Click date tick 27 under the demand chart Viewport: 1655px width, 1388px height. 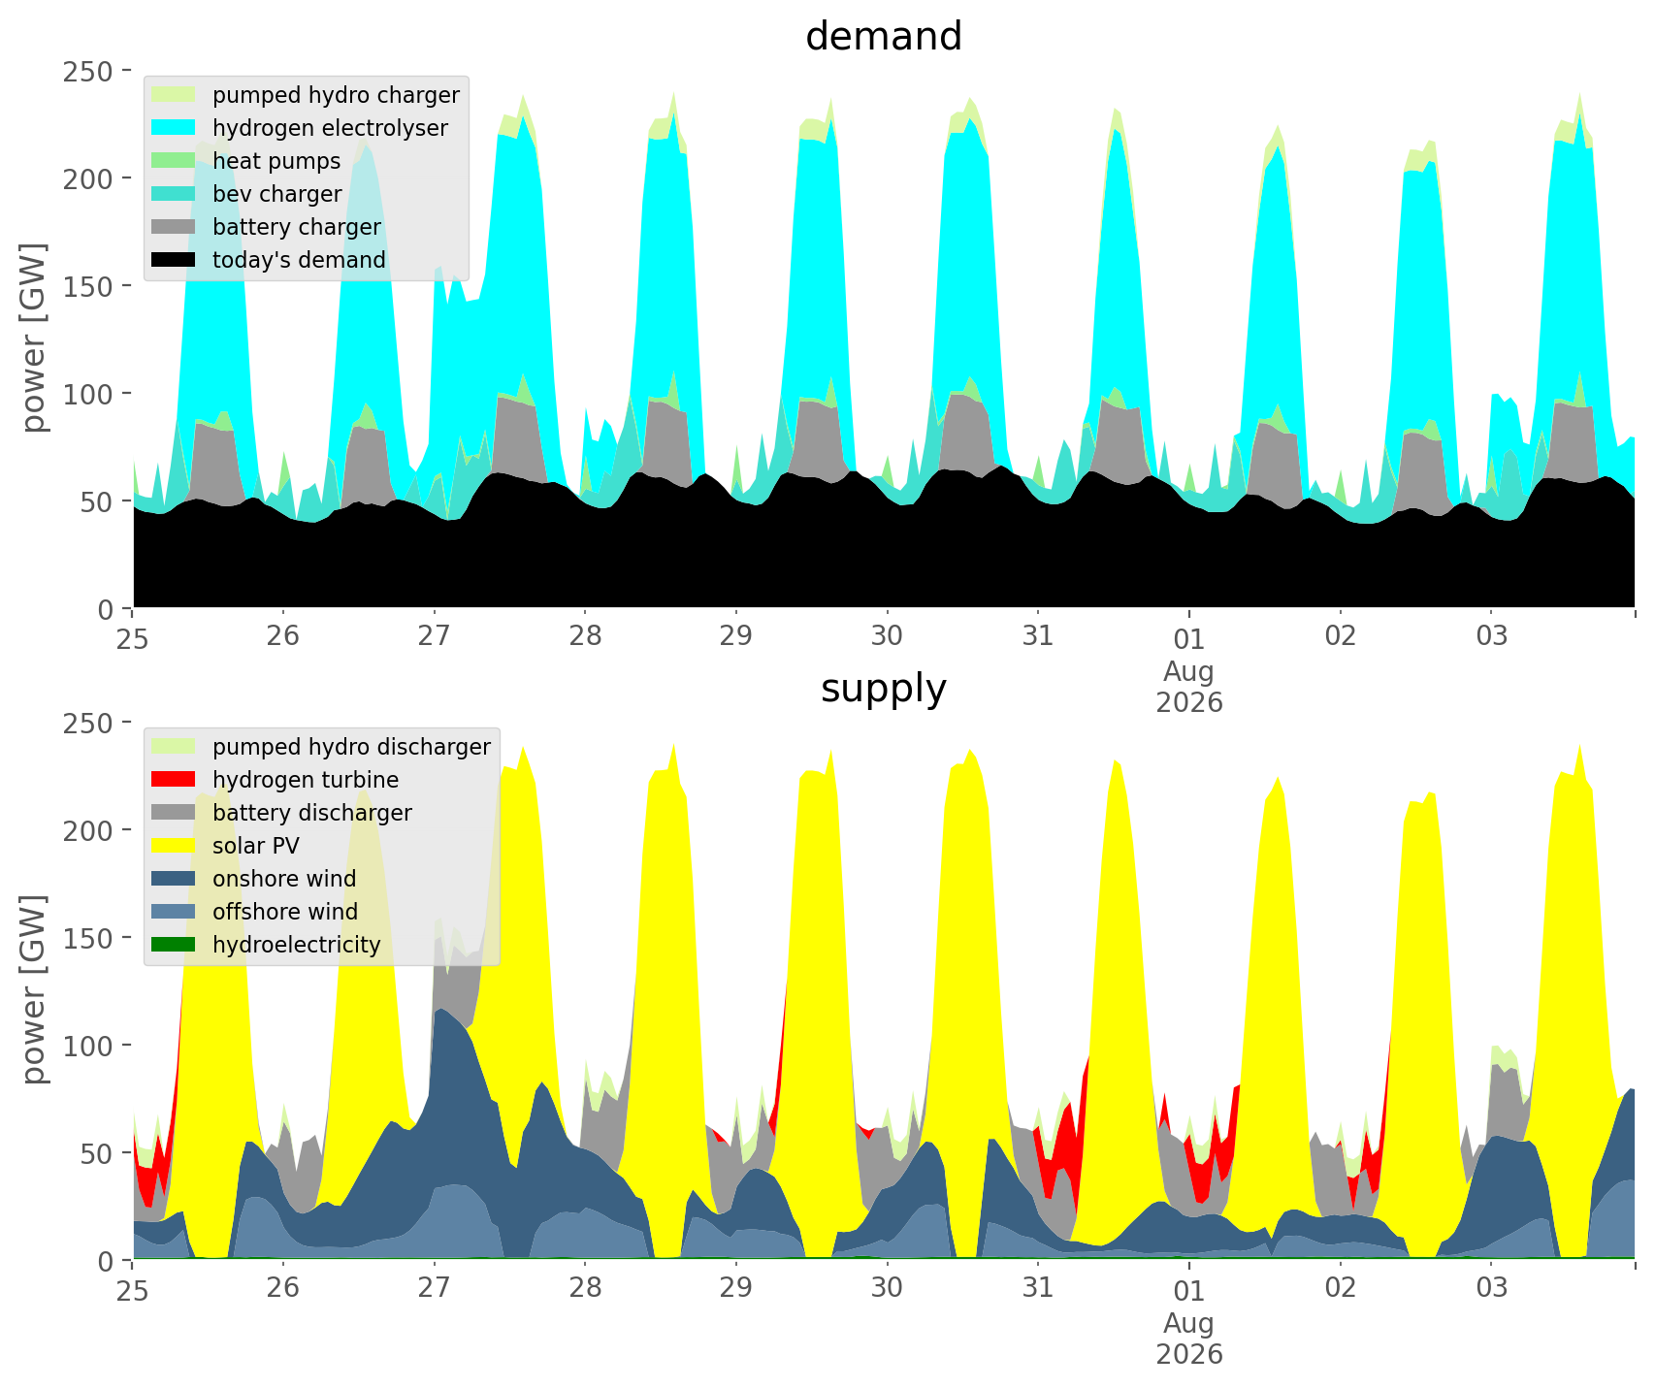pos(434,636)
